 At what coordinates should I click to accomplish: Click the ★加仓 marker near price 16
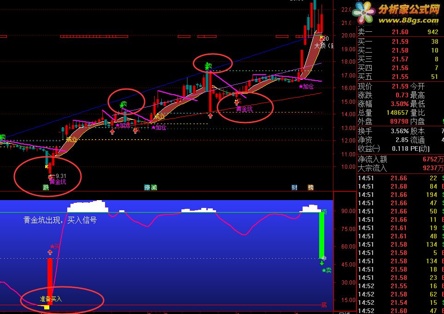(306, 86)
